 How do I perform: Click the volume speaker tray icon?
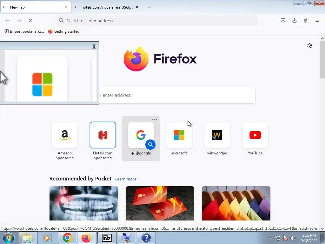pyautogui.click(x=293, y=238)
